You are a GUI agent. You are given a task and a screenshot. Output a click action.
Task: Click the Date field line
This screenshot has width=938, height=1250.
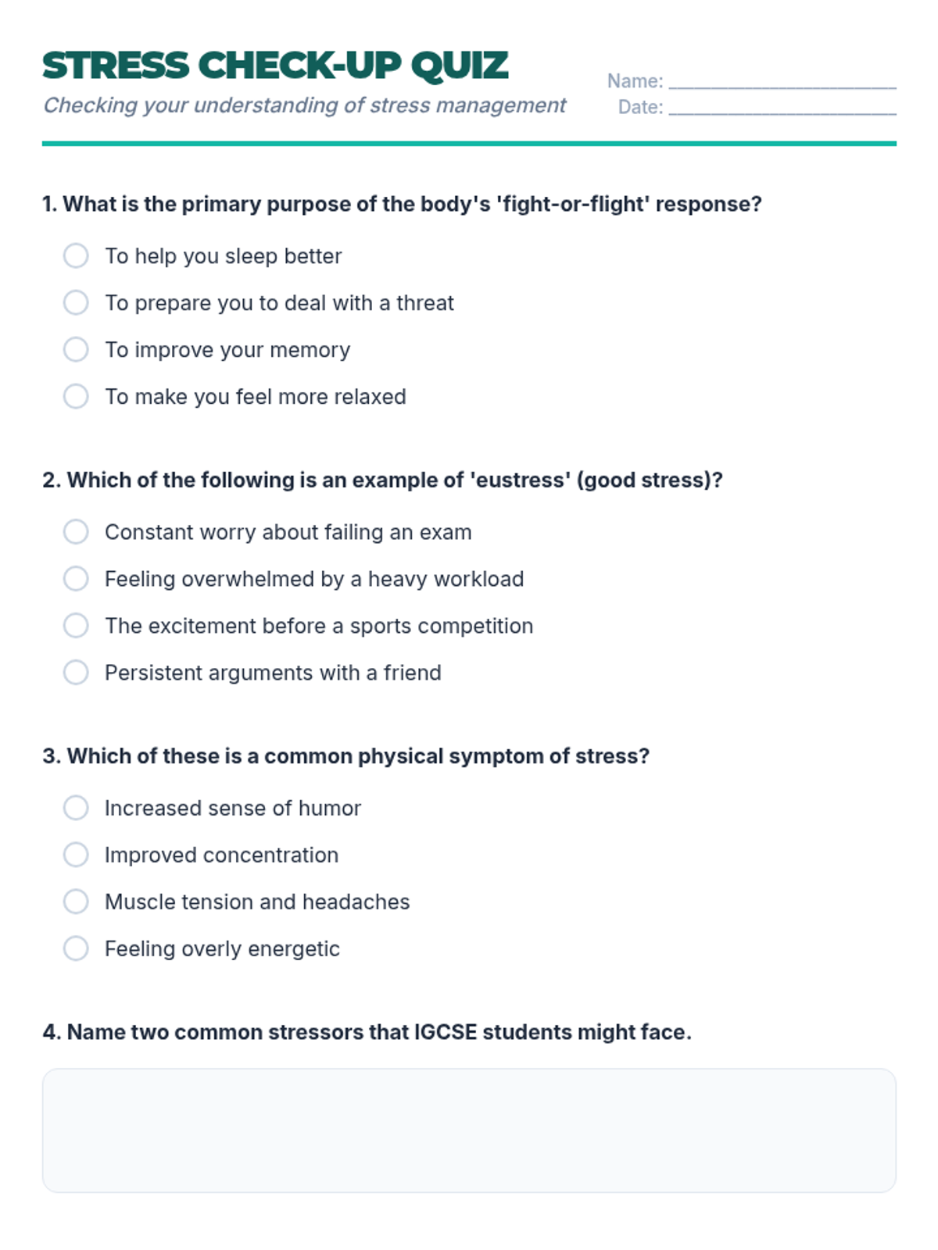tap(782, 108)
